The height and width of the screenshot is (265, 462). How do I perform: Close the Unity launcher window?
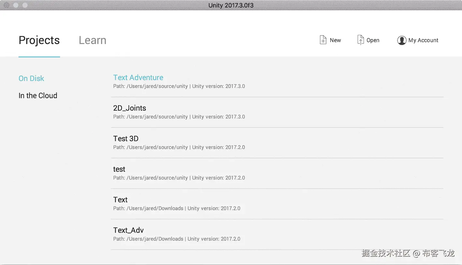click(6, 5)
